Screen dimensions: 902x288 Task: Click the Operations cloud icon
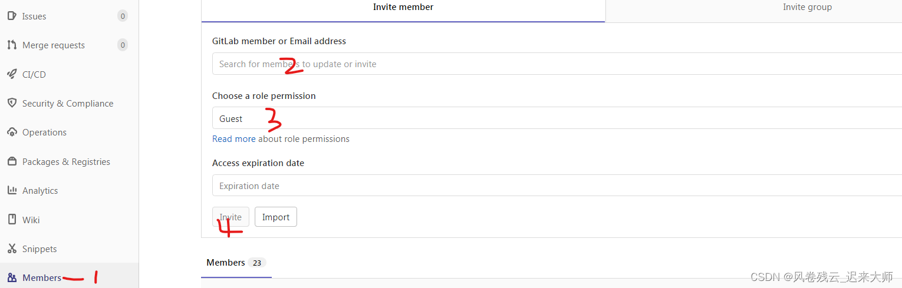12,132
